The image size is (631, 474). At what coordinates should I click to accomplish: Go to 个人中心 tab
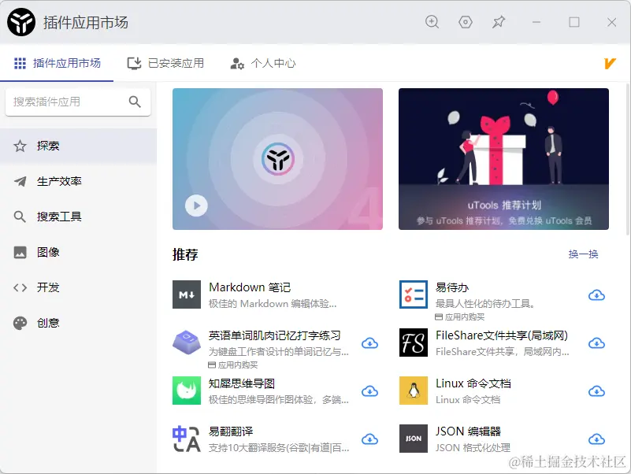click(x=263, y=63)
